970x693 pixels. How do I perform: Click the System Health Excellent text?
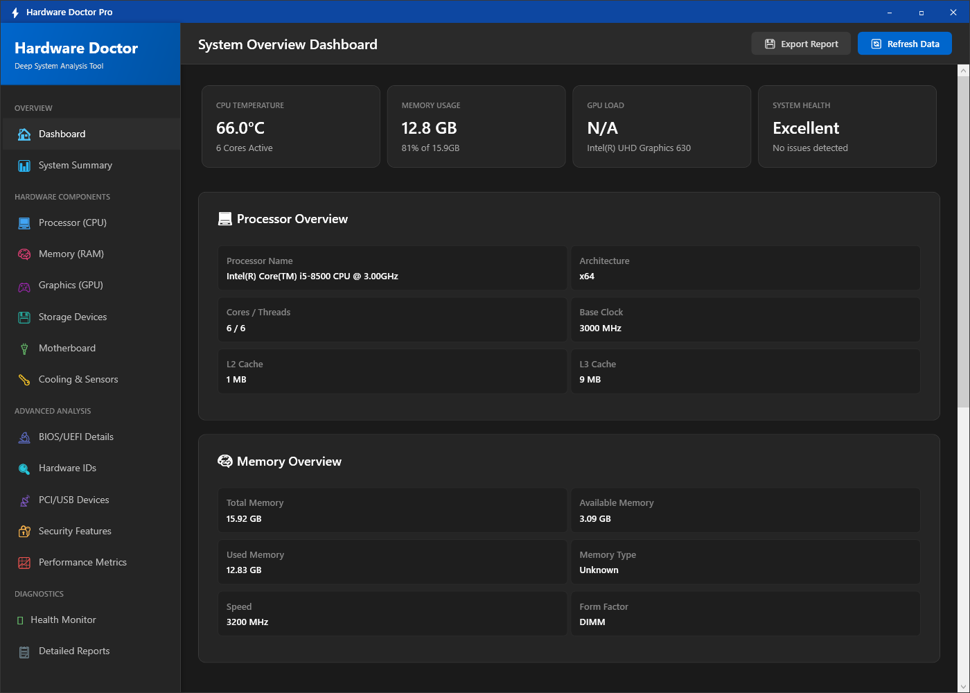tap(806, 128)
